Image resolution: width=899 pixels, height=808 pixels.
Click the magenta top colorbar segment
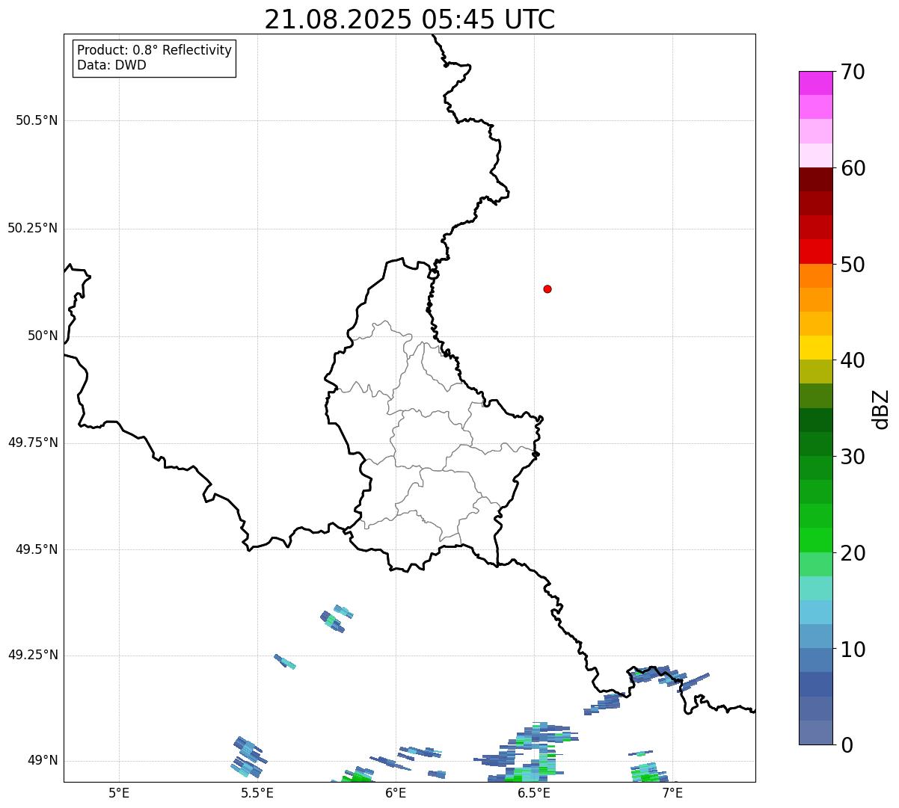[816, 83]
